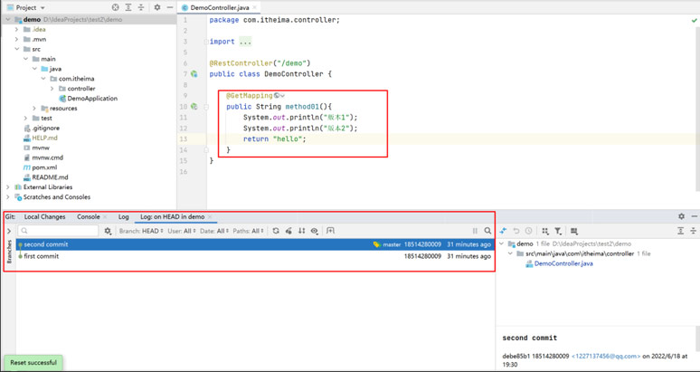Image resolution: width=700 pixels, height=372 pixels.
Task: Open Git tool window settings gear
Action: [x=681, y=216]
